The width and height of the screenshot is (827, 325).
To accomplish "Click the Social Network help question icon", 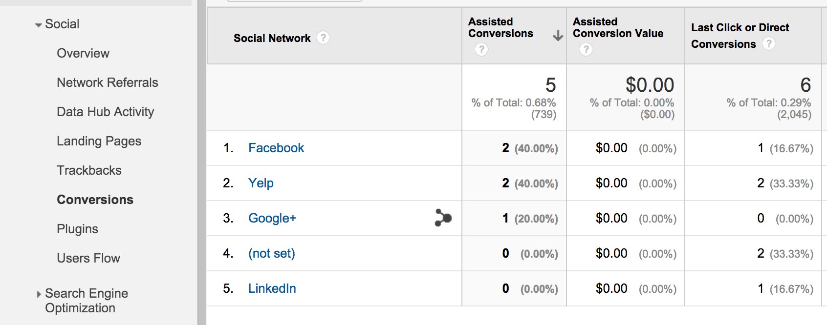I will coord(323,38).
